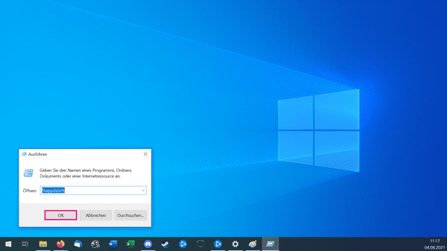Image resolution: width=447 pixels, height=251 pixels.
Task: Expand the Öffnen history dropdown arrow
Action: (143, 190)
